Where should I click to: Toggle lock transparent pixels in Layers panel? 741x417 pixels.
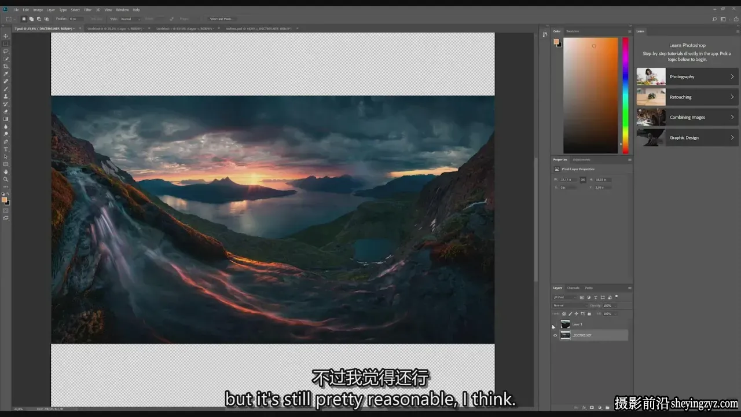coord(564,314)
